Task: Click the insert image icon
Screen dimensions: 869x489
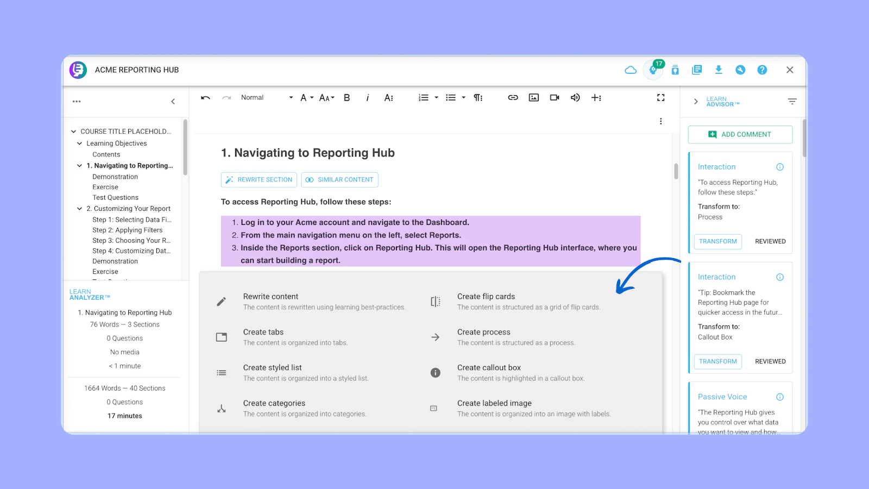Action: click(x=534, y=98)
